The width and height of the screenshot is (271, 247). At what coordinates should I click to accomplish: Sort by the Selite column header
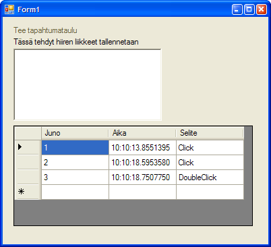210,133
